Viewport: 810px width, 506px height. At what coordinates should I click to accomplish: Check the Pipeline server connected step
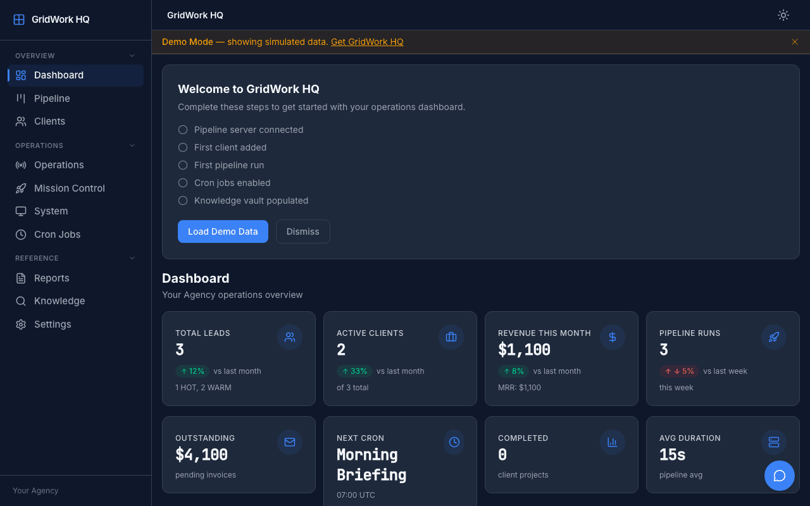point(183,129)
